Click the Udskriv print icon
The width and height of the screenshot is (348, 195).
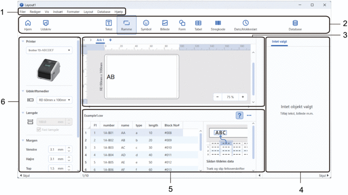pos(46,25)
